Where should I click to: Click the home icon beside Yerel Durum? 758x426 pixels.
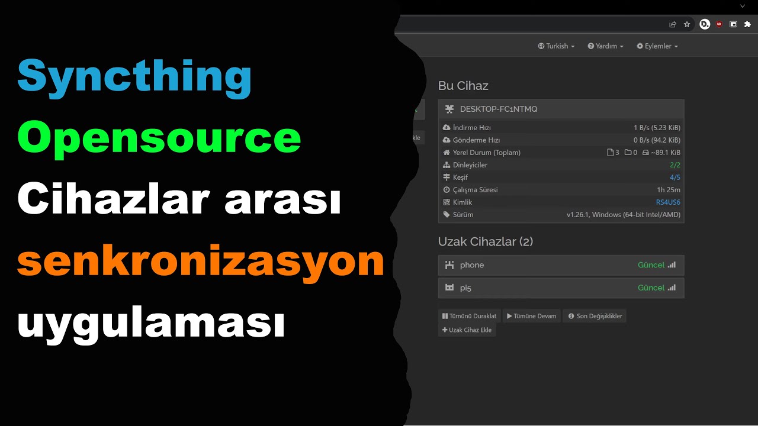(x=447, y=153)
